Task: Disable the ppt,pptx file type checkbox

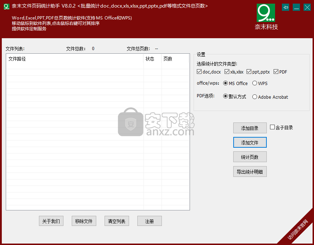Action: click(249, 72)
